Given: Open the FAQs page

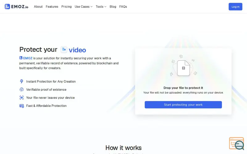Looking at the screenshot, I should click(123, 6).
